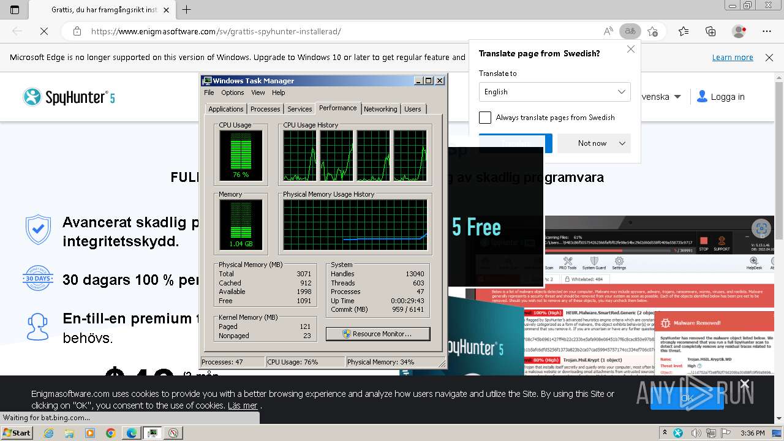Open a new browser tab
Viewport: 784px width, 441px height.
(x=187, y=9)
